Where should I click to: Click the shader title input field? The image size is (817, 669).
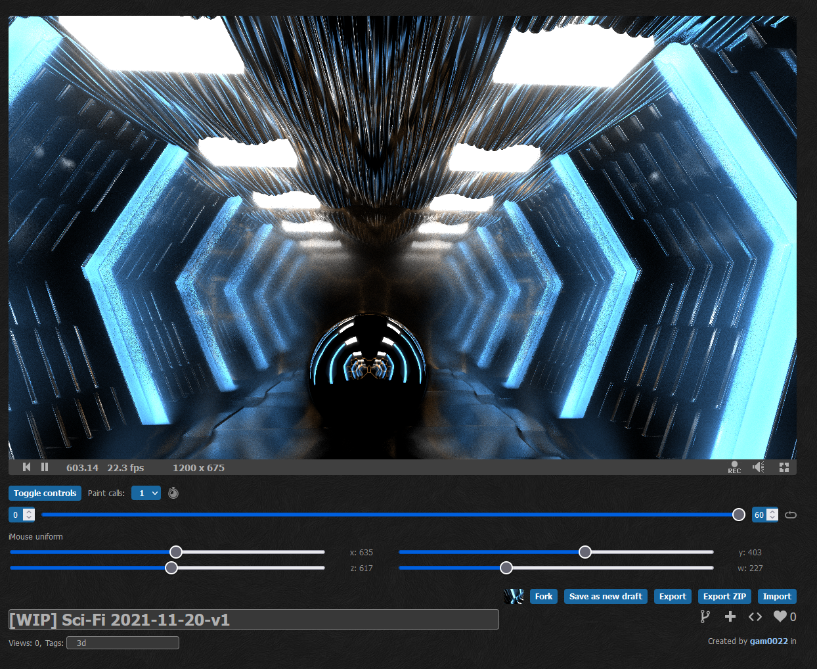coord(254,620)
